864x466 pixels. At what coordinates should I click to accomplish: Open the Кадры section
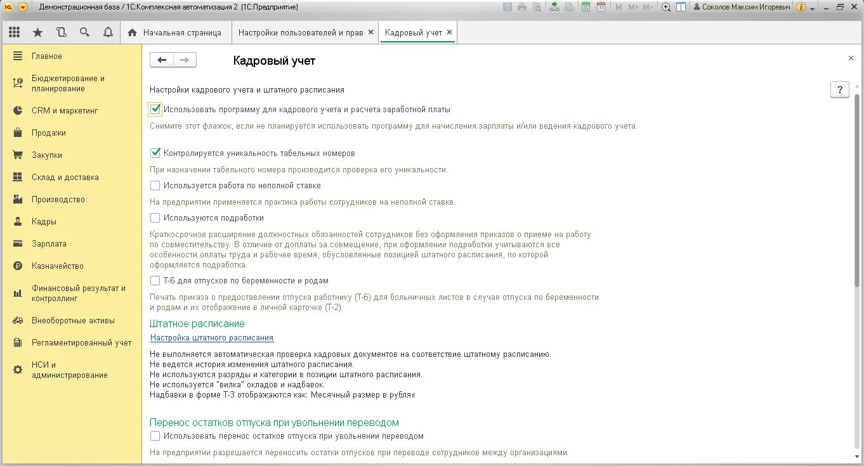72,221
